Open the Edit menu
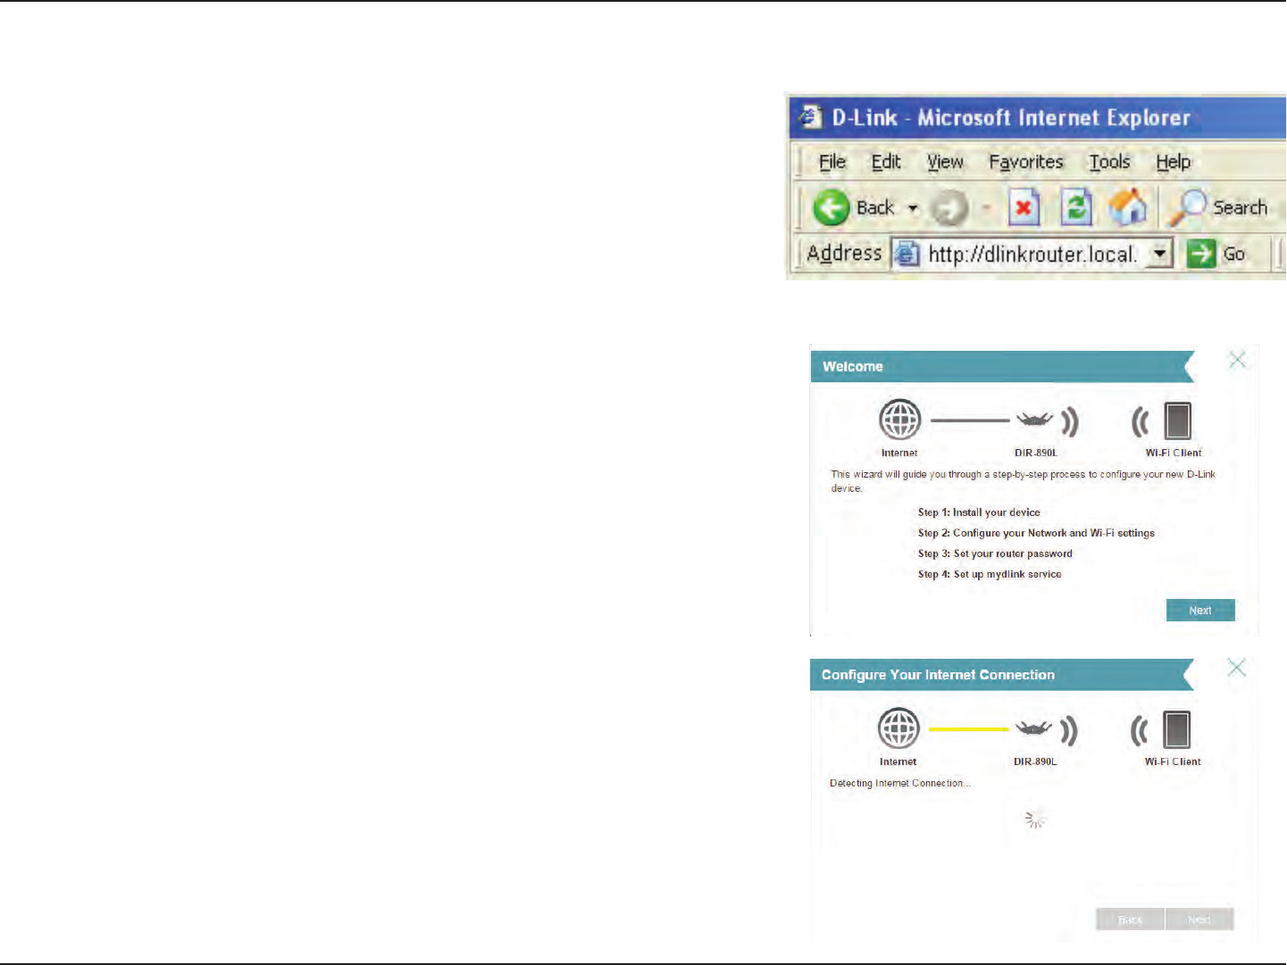The width and height of the screenshot is (1287, 965). point(886,162)
